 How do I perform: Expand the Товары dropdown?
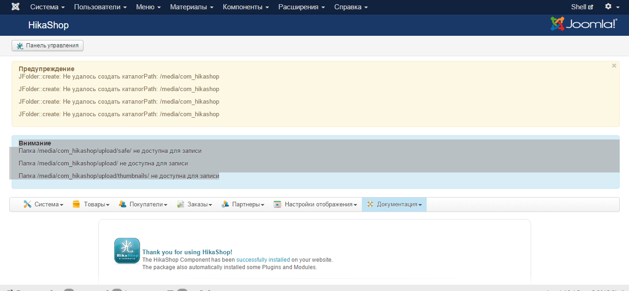click(91, 205)
